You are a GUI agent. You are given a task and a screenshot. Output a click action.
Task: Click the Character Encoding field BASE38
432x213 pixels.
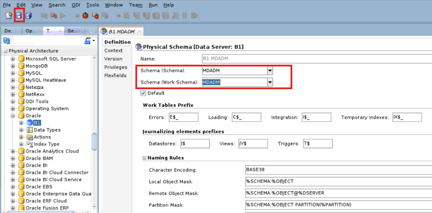(339, 170)
